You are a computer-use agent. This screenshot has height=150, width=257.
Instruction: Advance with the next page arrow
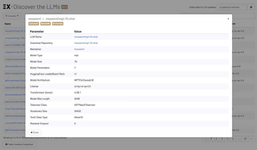coord(252,138)
